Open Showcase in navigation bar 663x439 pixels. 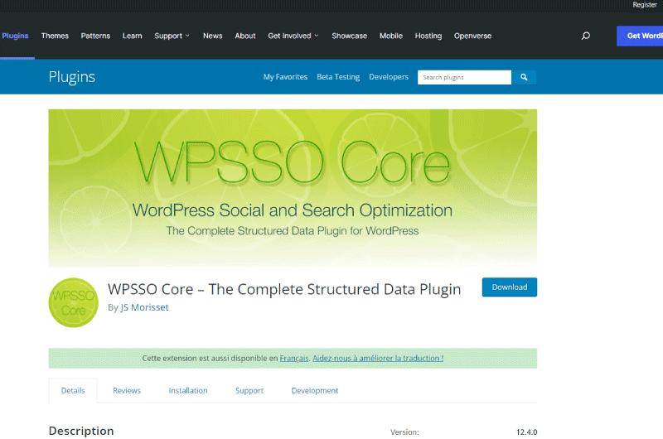click(x=349, y=36)
